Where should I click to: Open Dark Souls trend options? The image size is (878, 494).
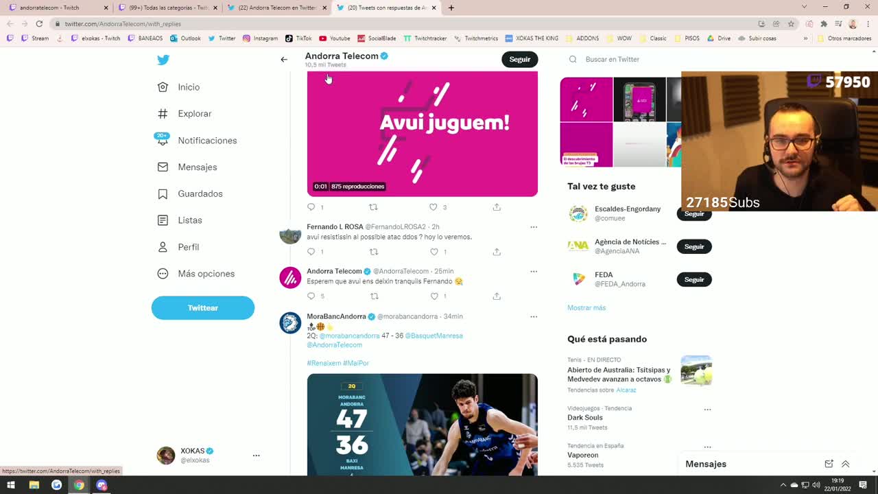pyautogui.click(x=707, y=410)
